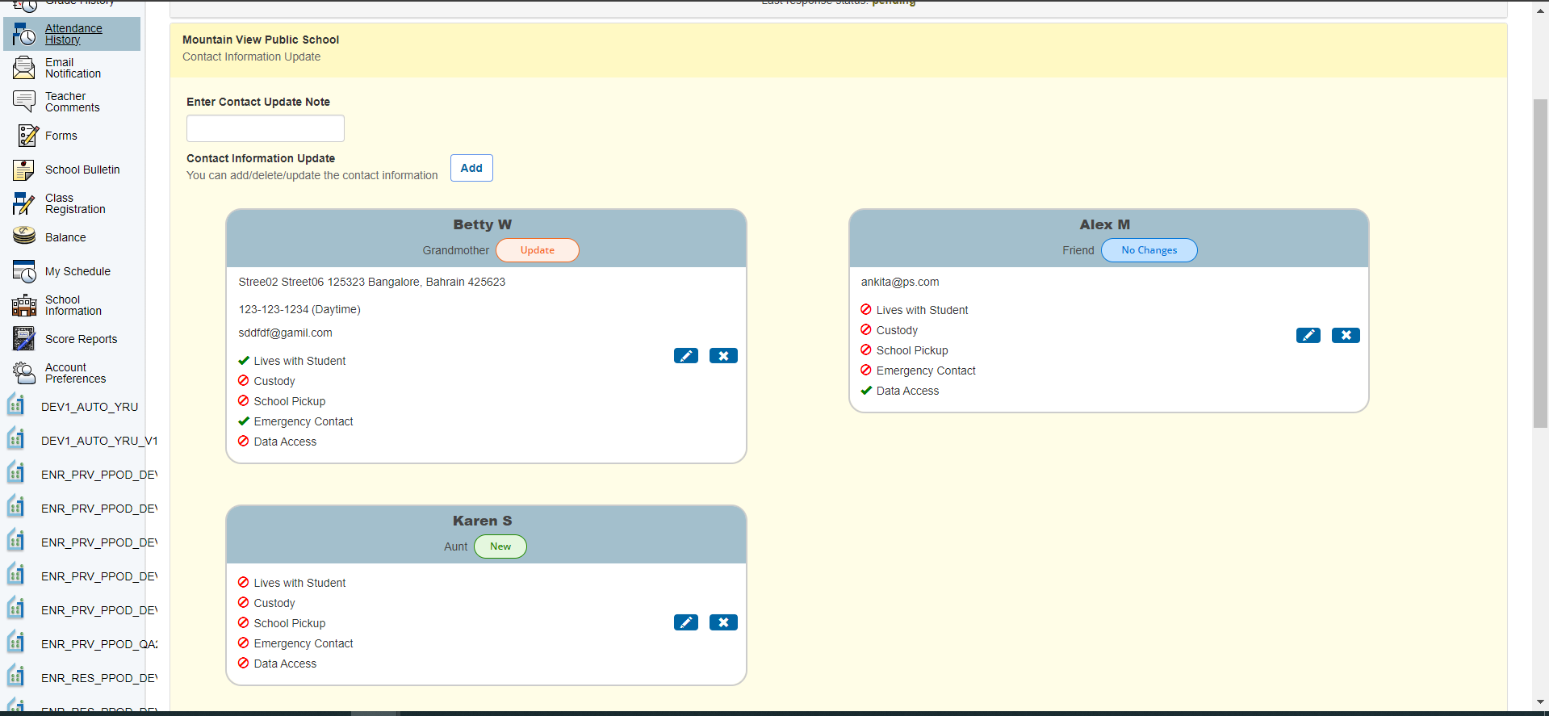Screen dimensions: 1549x716
Task: Click the Update status badge for Betty W
Action: (537, 250)
